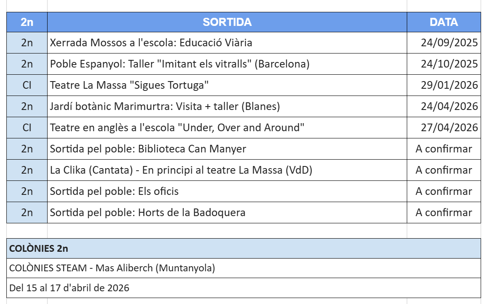Select Teatre La Massa "Sigues Tortuga" cell
Image resolution: width=490 pixels, height=304 pixels.
130,85
